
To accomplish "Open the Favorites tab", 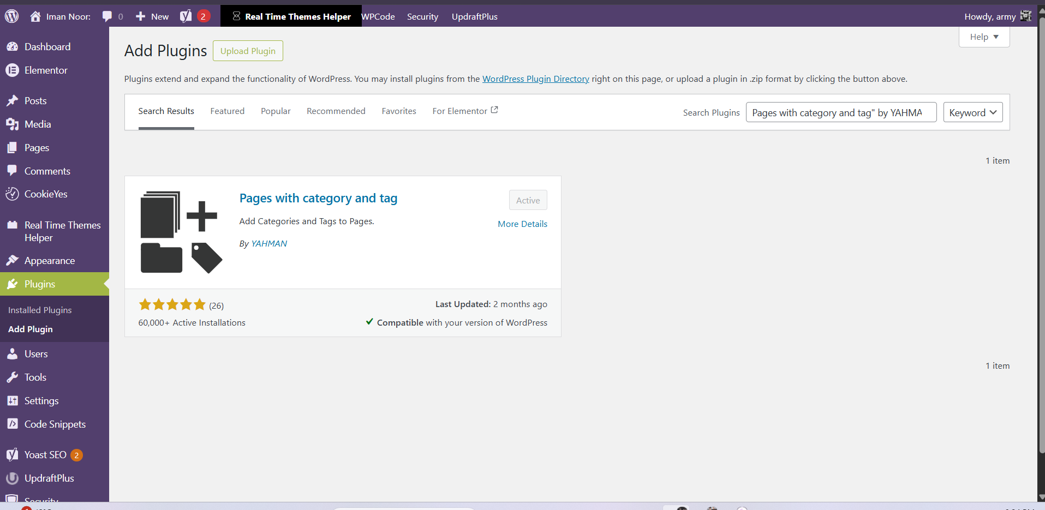I will (399, 111).
